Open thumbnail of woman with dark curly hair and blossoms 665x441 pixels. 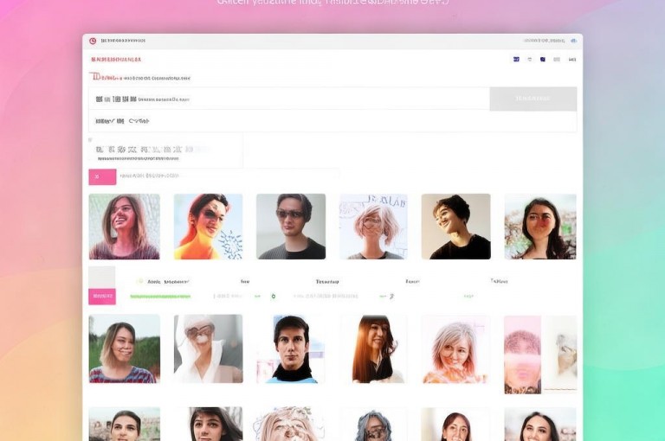540,227
